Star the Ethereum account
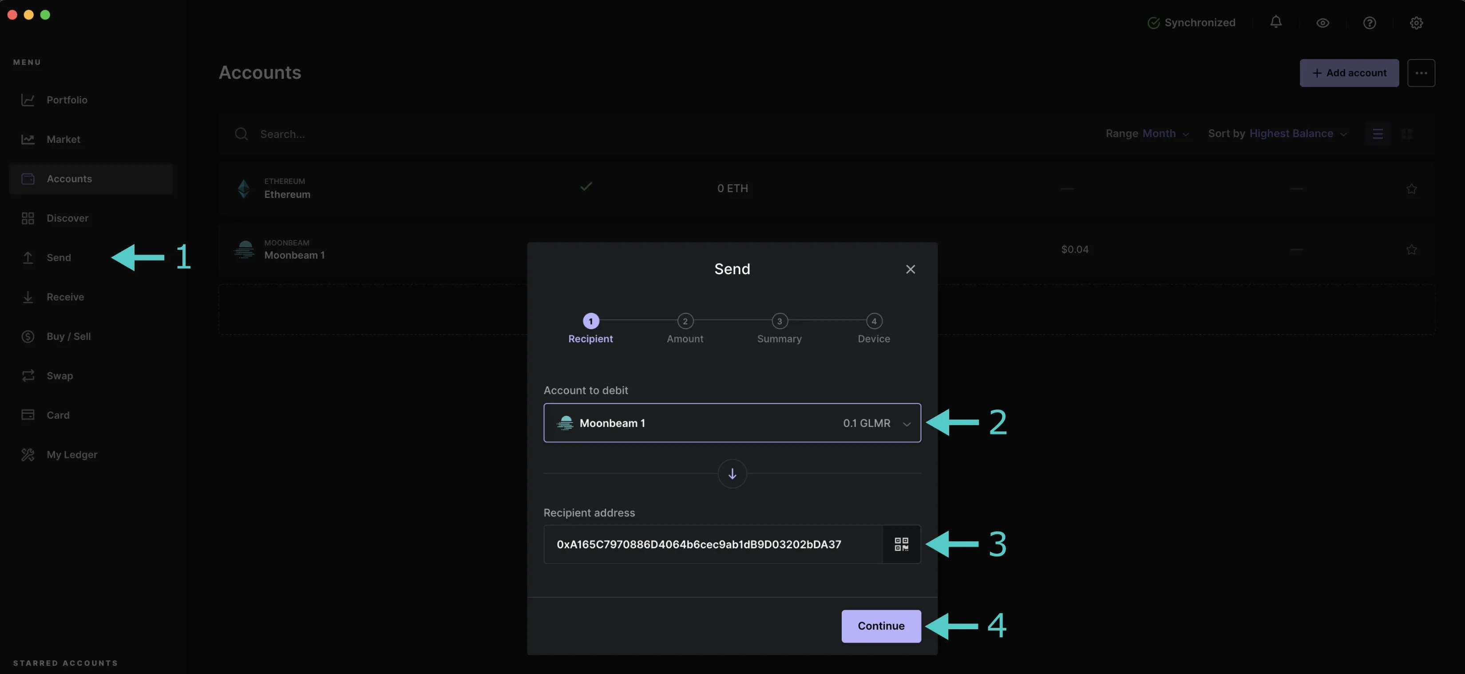The height and width of the screenshot is (674, 1465). [1412, 188]
